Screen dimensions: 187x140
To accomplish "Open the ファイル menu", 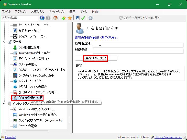I will click(x=6, y=12).
